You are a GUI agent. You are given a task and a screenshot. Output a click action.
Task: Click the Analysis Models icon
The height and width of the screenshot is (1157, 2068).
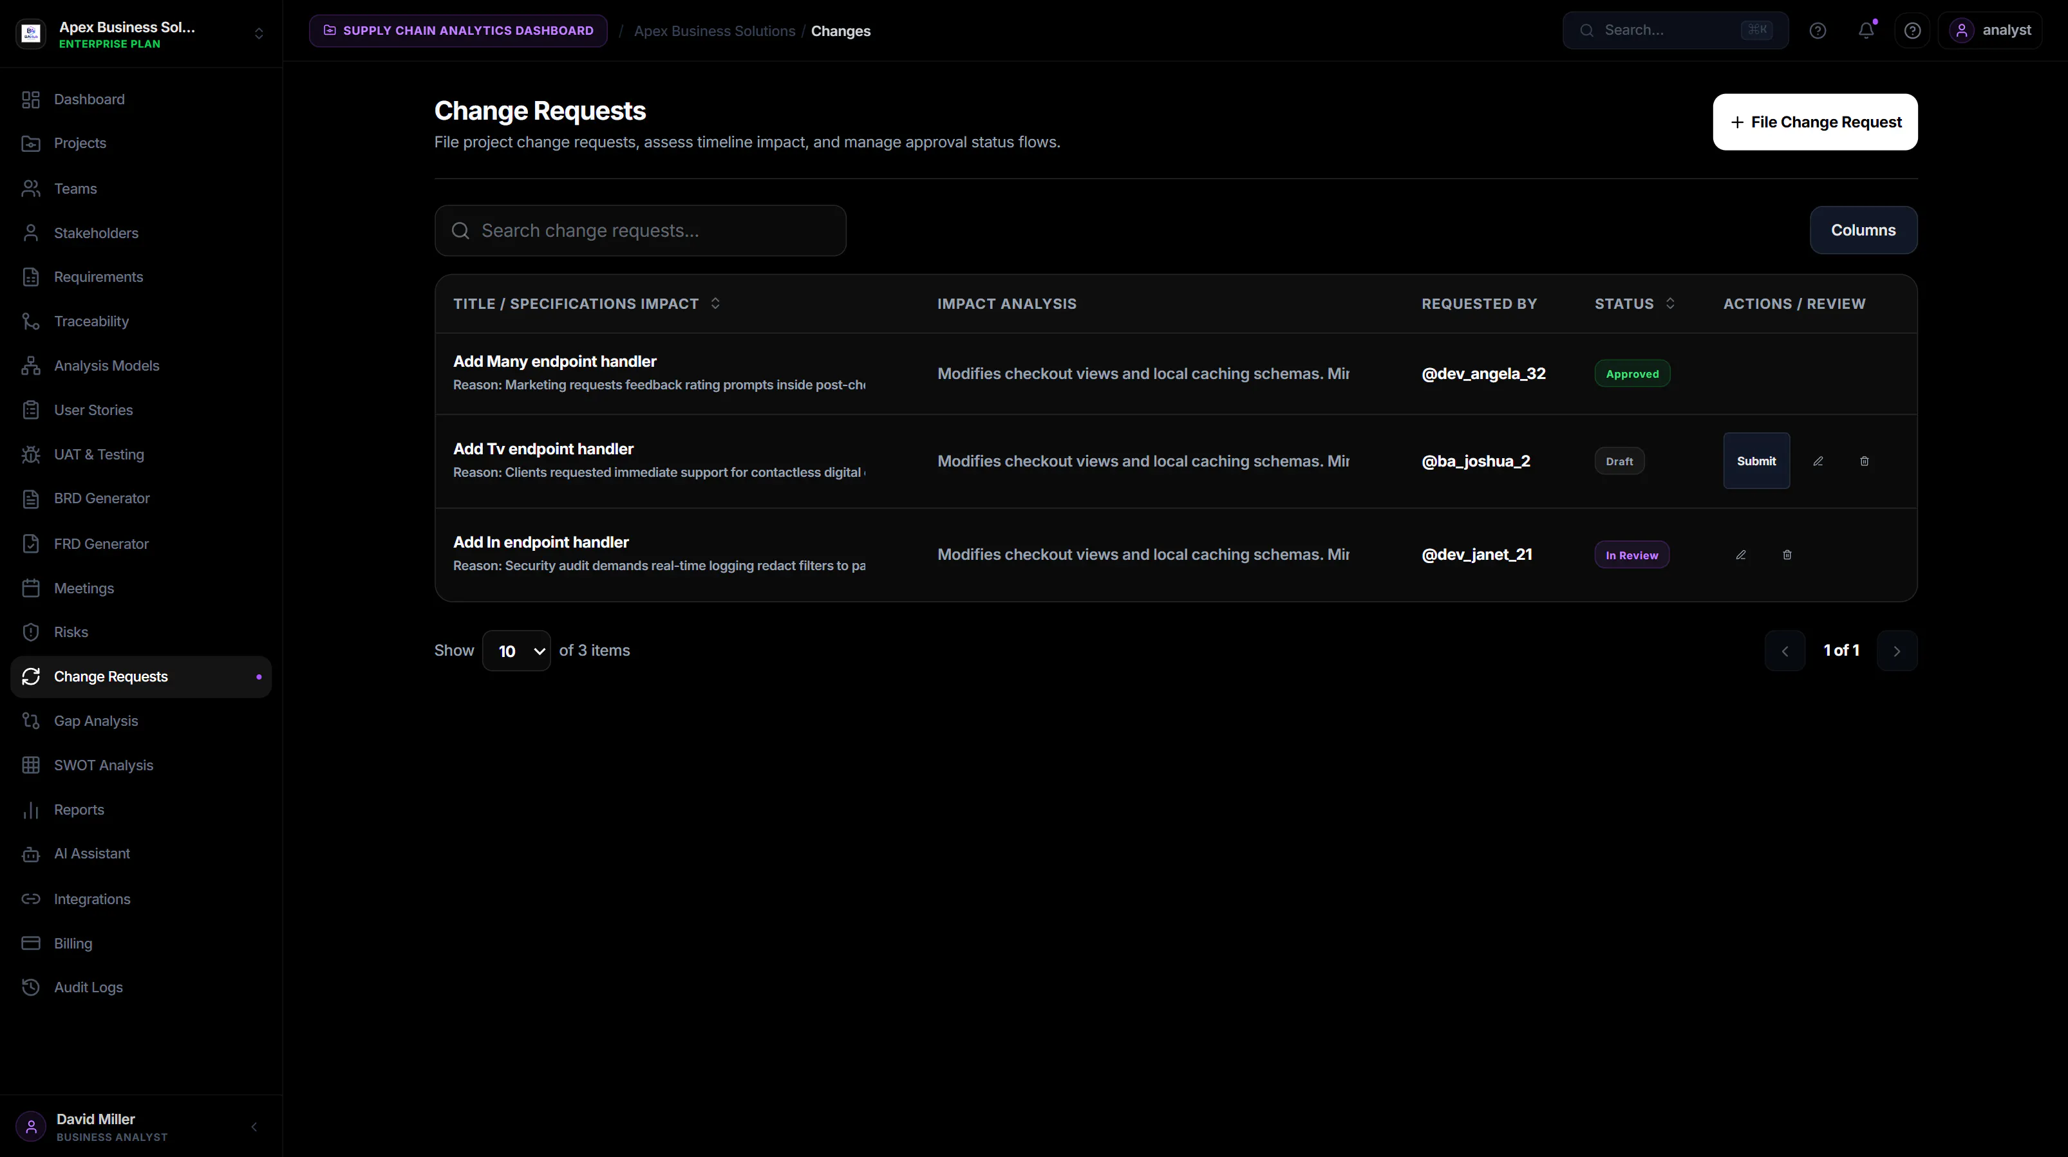tap(30, 366)
